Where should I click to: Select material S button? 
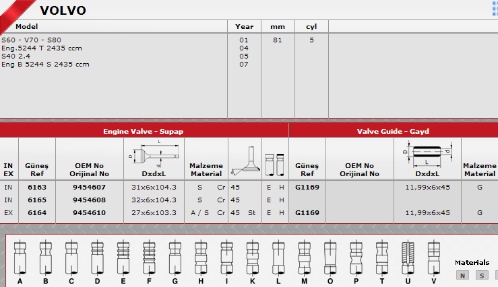click(x=481, y=275)
